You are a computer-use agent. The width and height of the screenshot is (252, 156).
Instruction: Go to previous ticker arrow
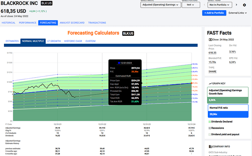pyautogui.click(x=205, y=5)
